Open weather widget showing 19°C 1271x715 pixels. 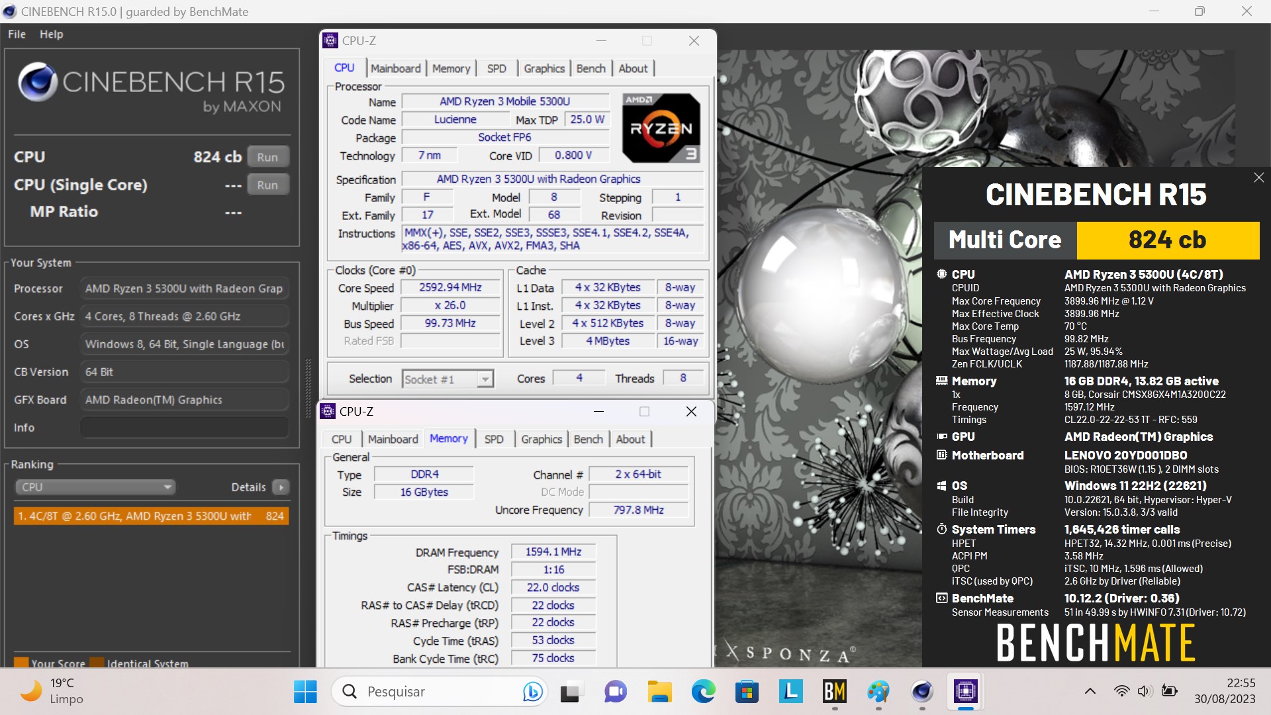pos(52,691)
